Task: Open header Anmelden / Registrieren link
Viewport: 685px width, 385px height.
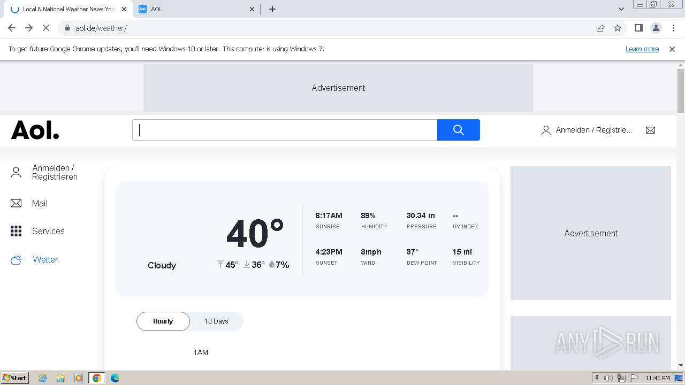Action: pos(587,130)
